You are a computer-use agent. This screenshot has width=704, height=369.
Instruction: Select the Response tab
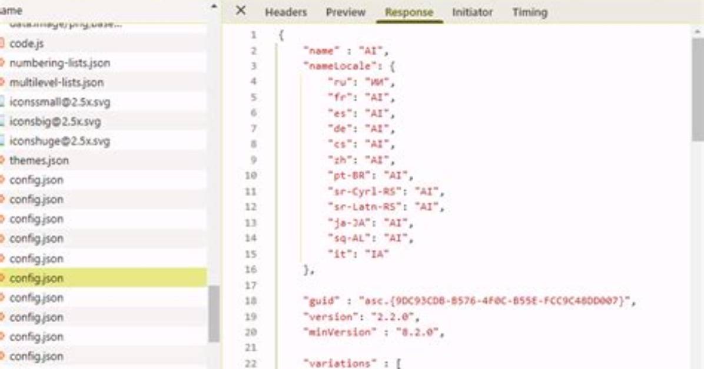[x=409, y=12]
